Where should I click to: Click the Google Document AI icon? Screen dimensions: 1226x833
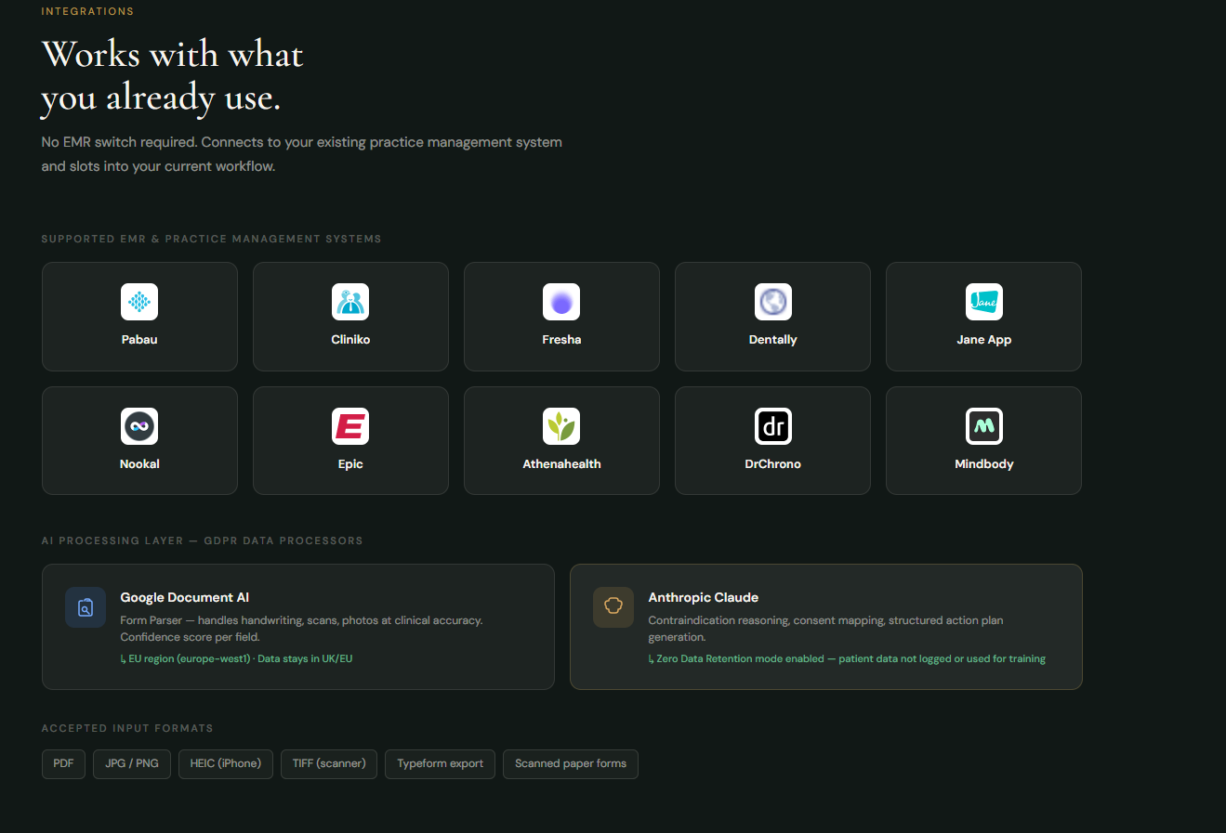coord(86,607)
